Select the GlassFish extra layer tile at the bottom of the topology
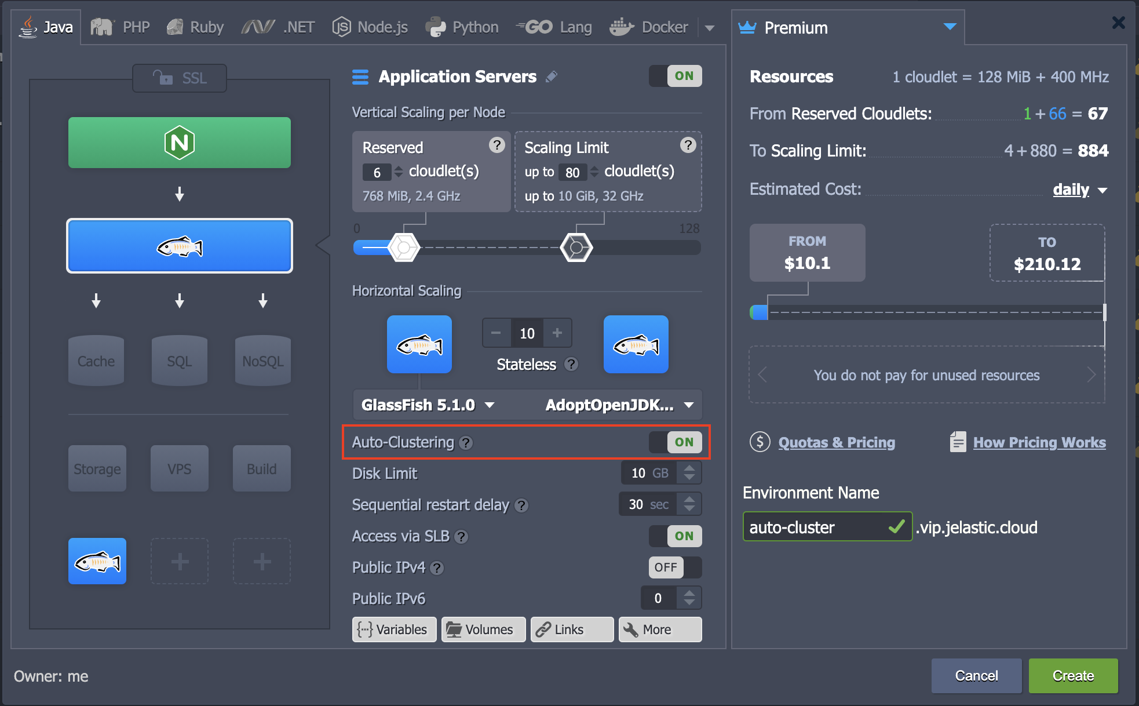Viewport: 1139px width, 706px height. point(97,561)
